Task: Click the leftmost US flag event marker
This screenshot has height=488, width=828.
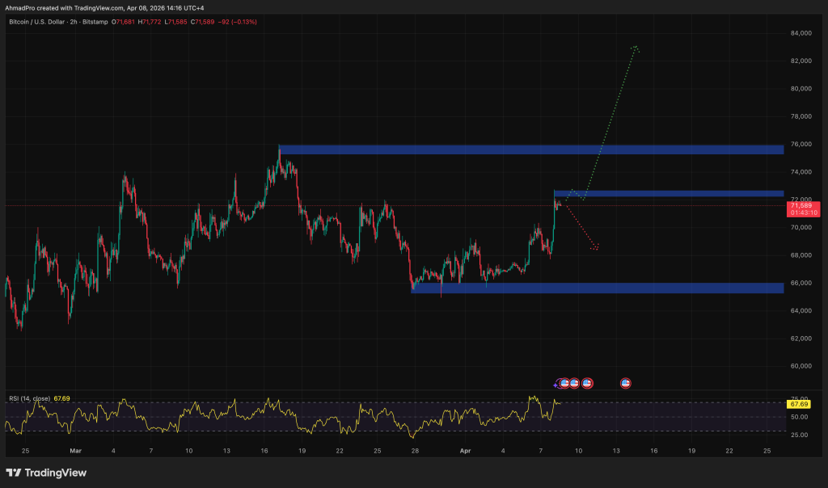Action: pos(564,383)
